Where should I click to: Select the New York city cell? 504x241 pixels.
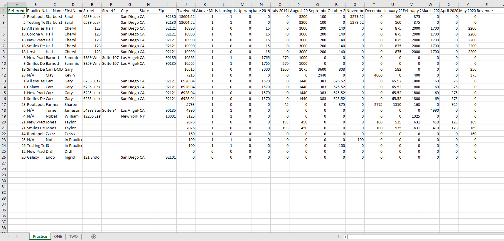tap(129, 116)
